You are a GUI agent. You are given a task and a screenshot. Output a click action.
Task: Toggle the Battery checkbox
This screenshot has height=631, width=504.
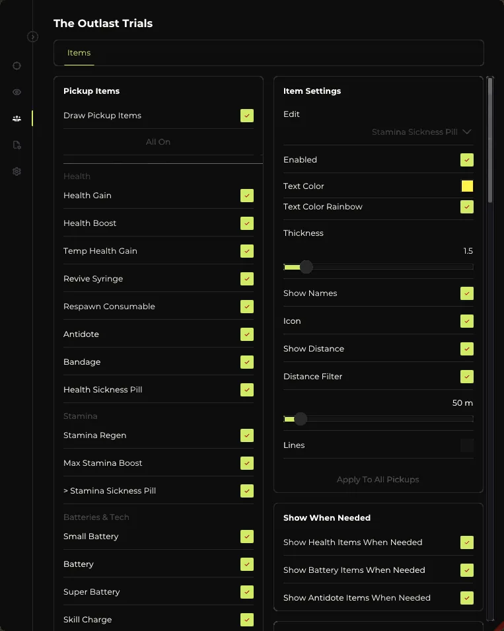coord(247,564)
